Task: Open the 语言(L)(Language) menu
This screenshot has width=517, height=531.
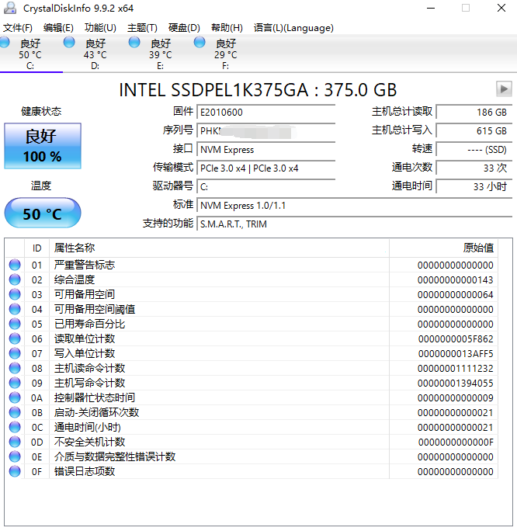Action: tap(293, 28)
